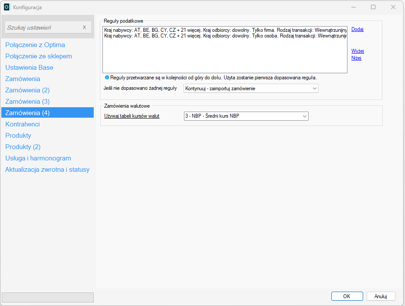Image resolution: width=405 pixels, height=306 pixels.
Task: Click the Konfiguracja app icon in title bar
Action: click(7, 7)
